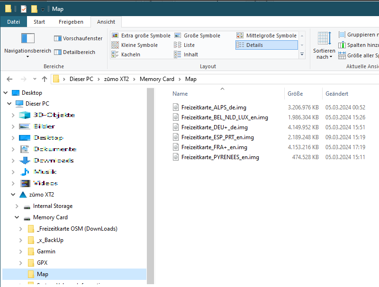Select Dokumente in navigation tree

(x=55, y=149)
